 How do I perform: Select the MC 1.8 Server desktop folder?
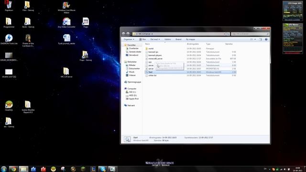coord(66,73)
